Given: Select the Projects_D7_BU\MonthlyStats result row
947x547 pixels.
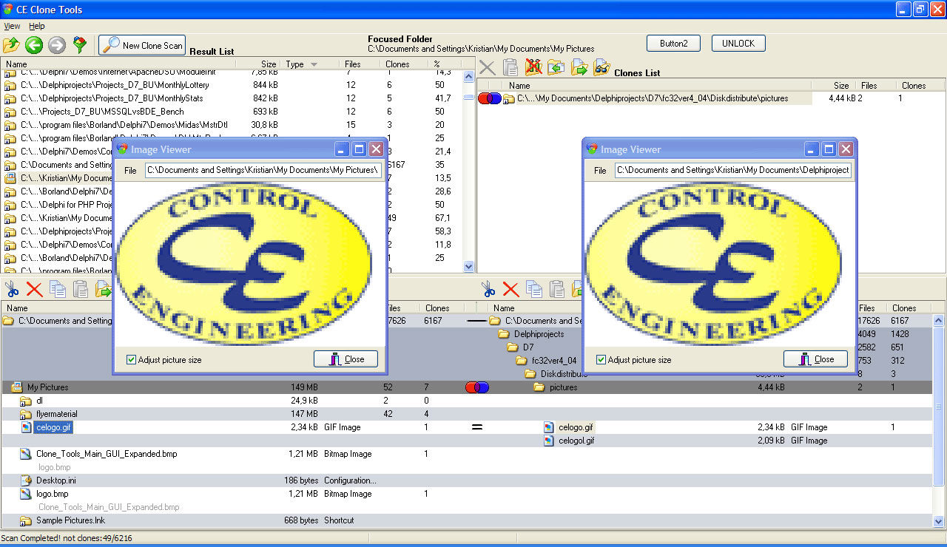Looking at the screenshot, I should point(231,98).
